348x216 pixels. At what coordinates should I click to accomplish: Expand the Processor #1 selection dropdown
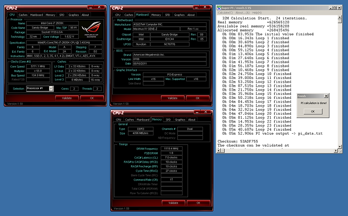coord(51,89)
